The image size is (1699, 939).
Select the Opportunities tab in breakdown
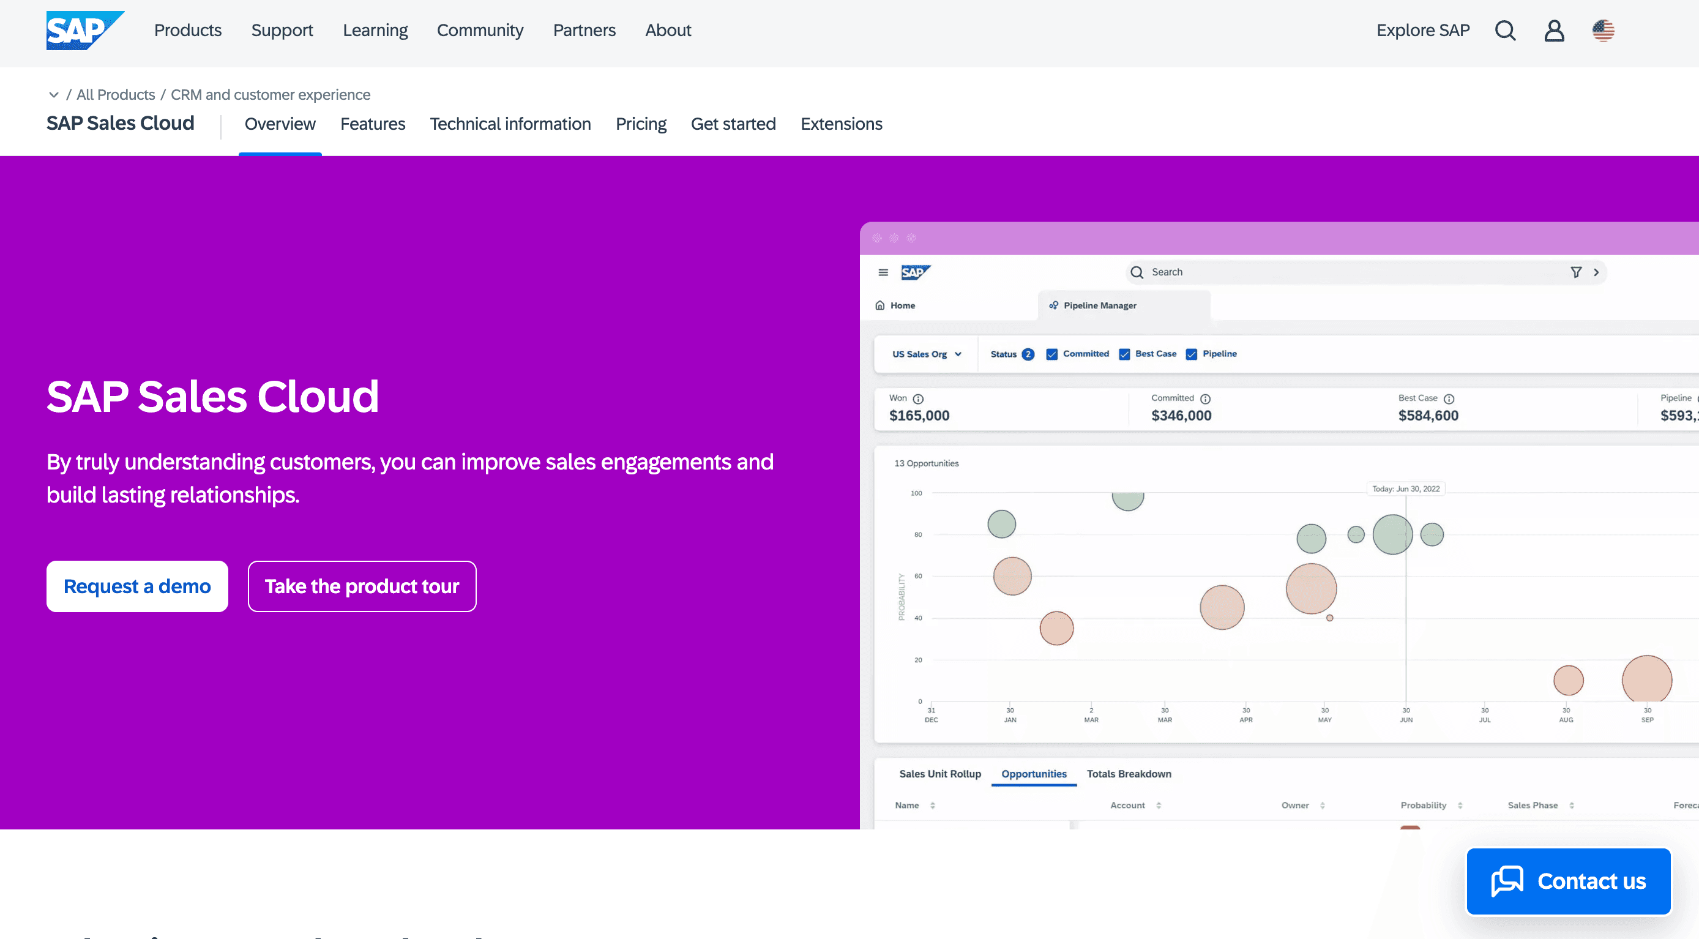(x=1033, y=774)
